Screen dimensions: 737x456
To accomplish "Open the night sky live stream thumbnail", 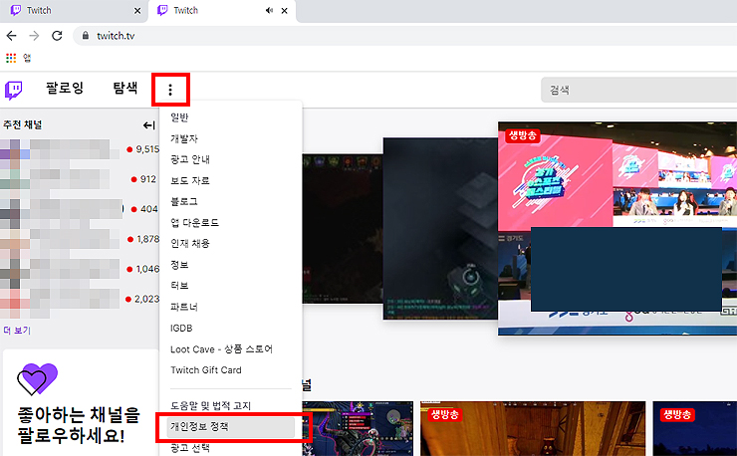I will [695, 428].
